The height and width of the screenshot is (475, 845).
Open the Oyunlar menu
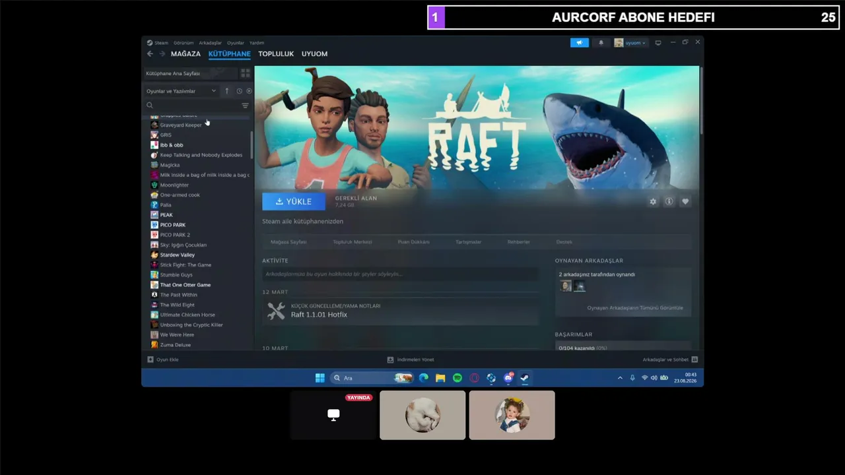click(x=236, y=43)
